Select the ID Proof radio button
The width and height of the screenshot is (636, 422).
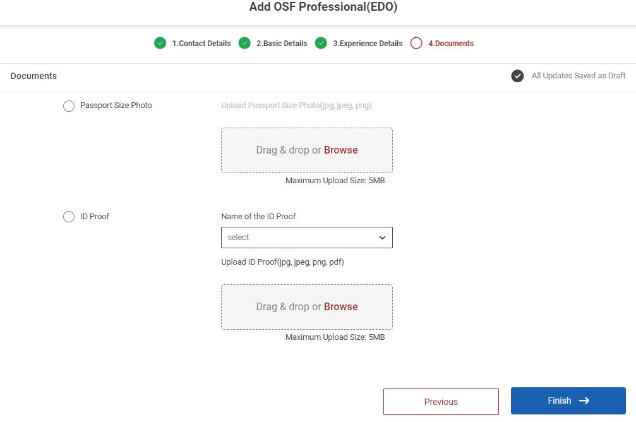(69, 217)
